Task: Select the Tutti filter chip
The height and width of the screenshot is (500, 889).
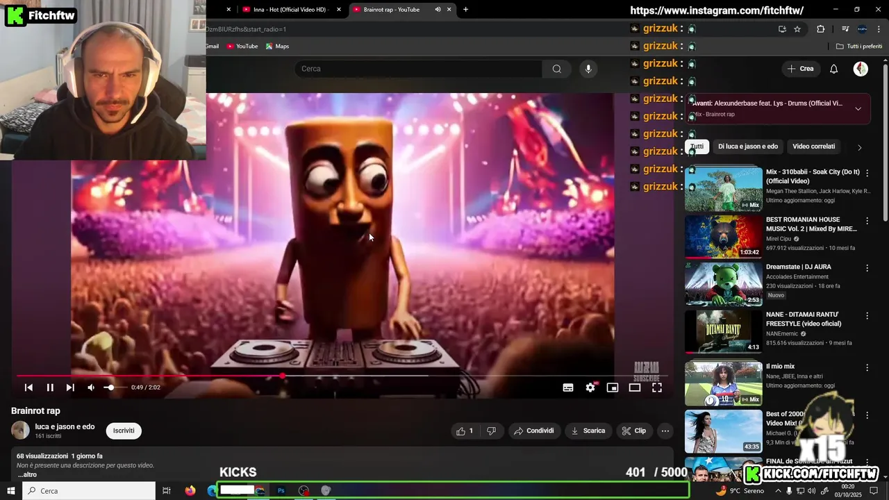Action: point(697,147)
